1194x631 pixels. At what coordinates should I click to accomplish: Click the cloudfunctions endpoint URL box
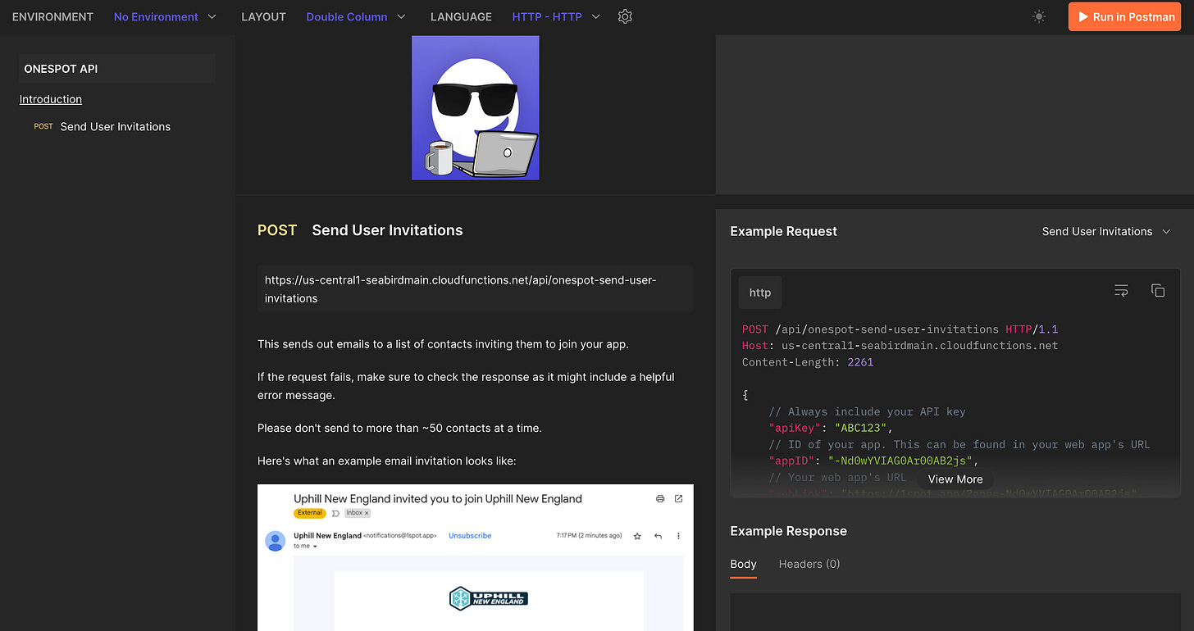pos(476,288)
